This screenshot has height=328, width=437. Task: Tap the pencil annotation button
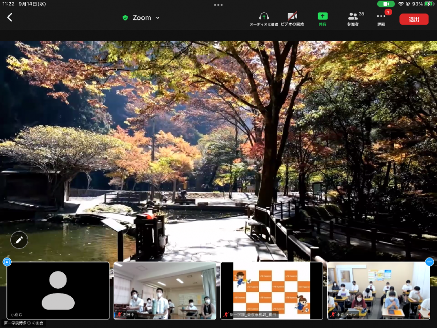point(19,240)
